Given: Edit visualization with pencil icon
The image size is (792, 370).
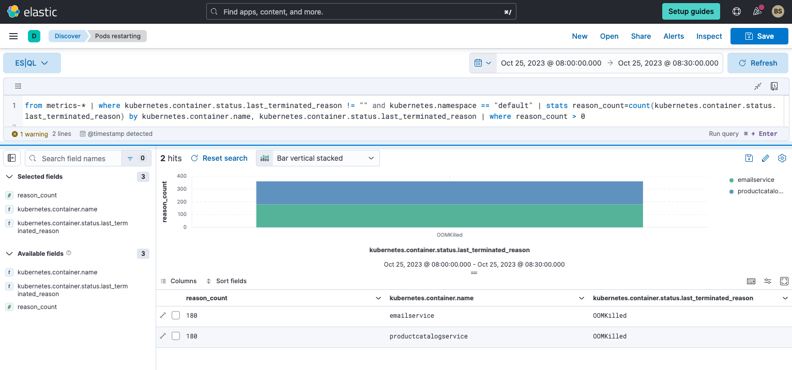Looking at the screenshot, I should (x=766, y=158).
